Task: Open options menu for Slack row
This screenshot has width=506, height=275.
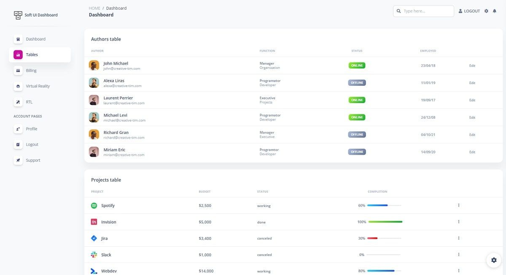Action: point(458,255)
